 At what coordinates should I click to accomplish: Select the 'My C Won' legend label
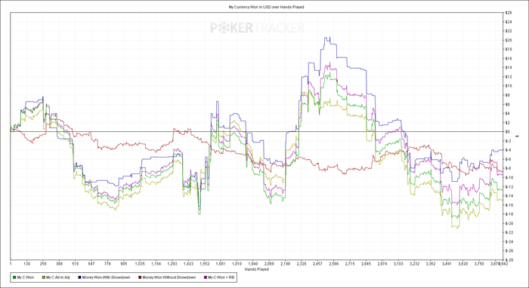pyautogui.click(x=26, y=277)
